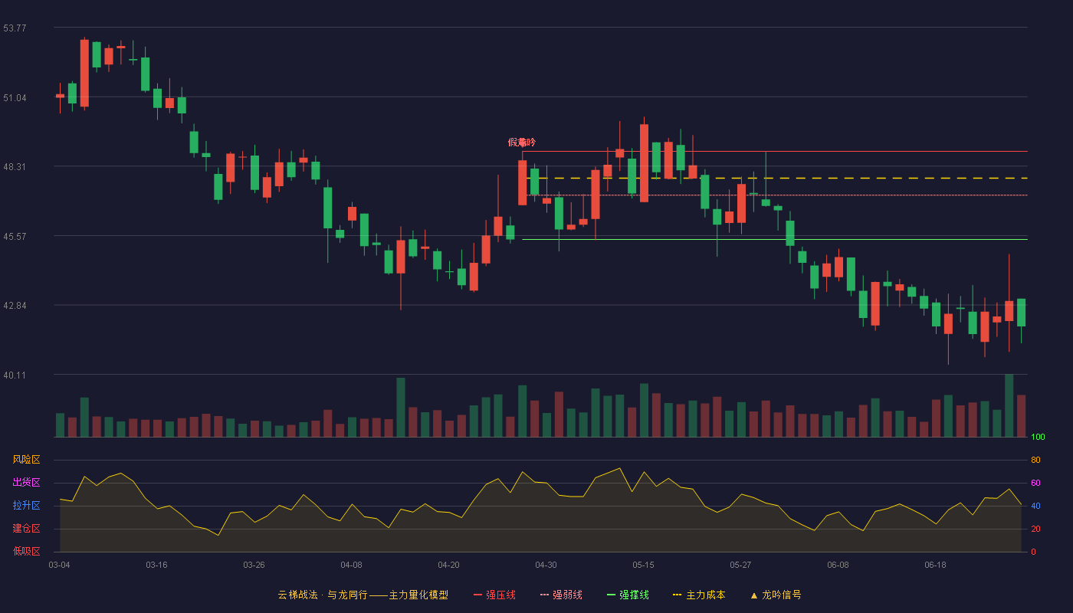Click the 05-27 date label
Screen dimensions: 1073x613
click(740, 565)
